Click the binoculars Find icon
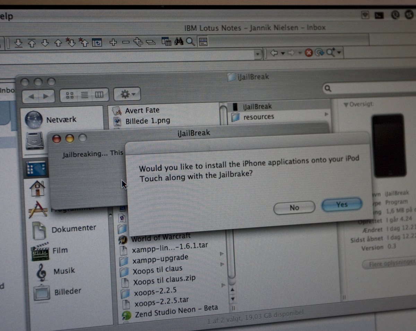 point(179,42)
